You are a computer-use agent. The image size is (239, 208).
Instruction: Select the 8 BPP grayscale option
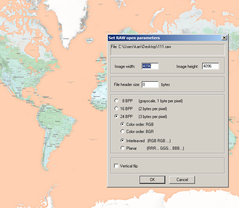point(117,101)
